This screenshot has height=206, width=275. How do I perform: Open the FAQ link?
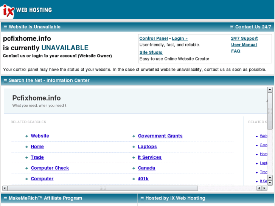[236, 51]
